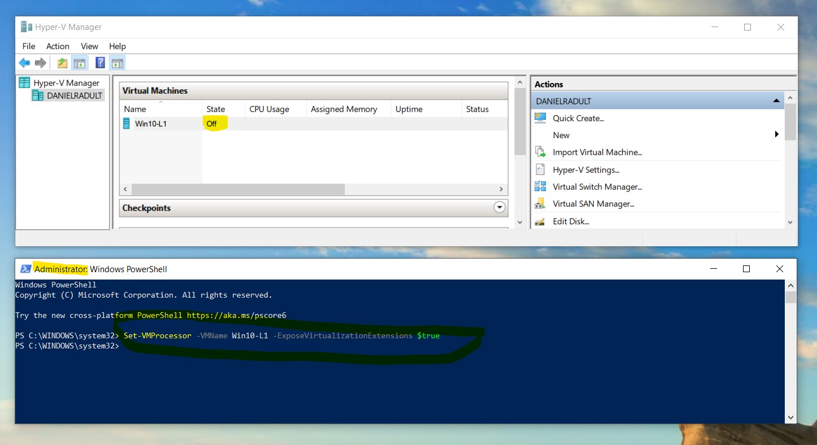Screen dimensions: 817x445
Task: Open the Action menu
Action: [58, 46]
